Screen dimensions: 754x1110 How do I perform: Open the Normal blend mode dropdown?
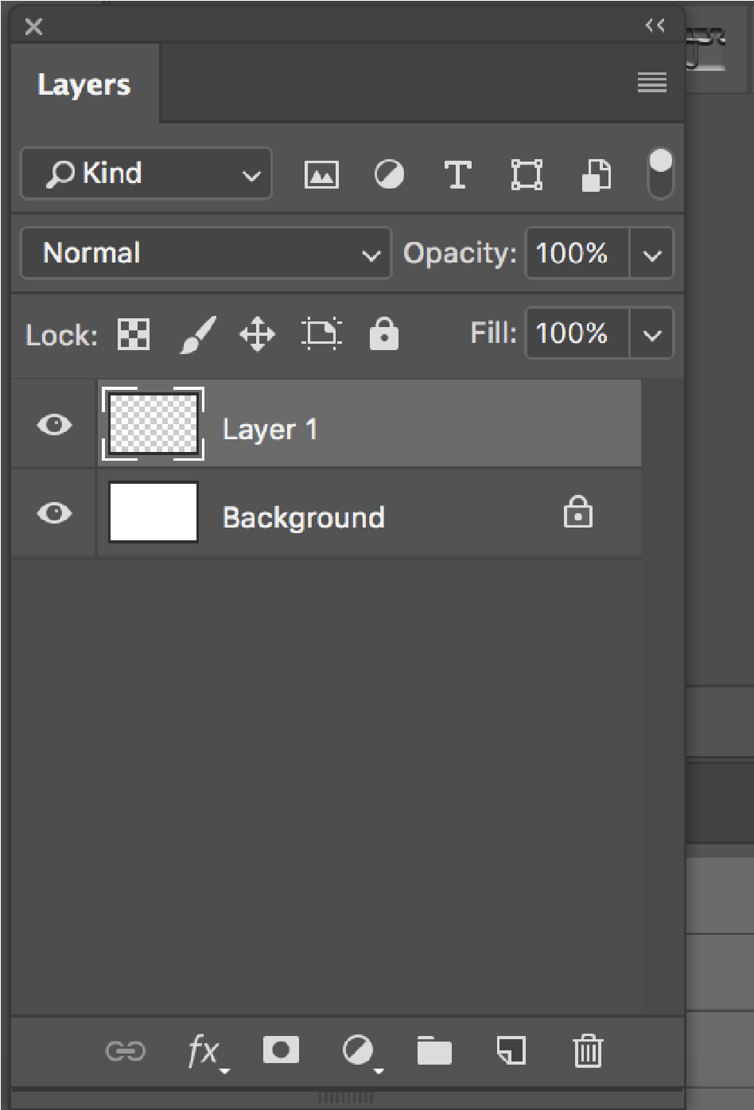[x=206, y=254]
